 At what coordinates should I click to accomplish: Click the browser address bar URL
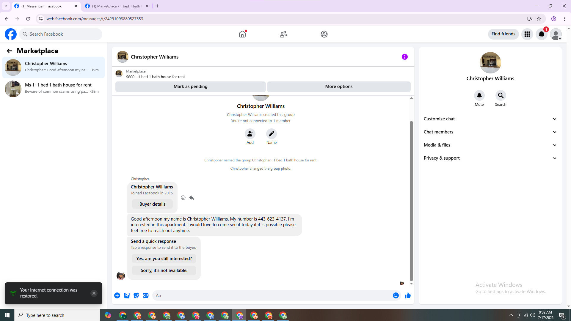tap(95, 19)
